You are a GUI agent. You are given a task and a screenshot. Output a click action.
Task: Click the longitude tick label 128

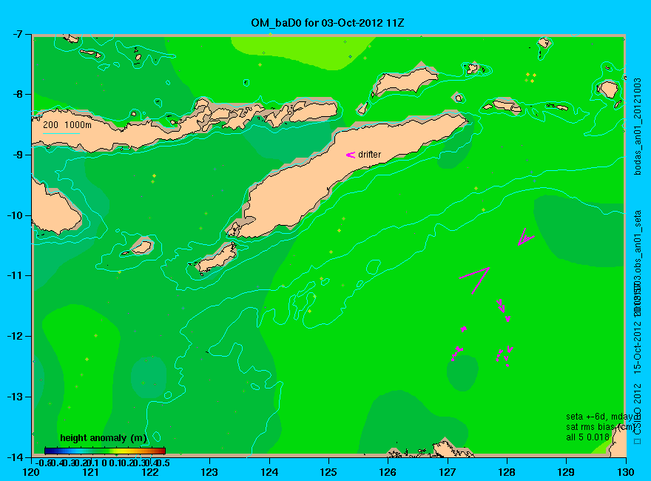(x=507, y=472)
